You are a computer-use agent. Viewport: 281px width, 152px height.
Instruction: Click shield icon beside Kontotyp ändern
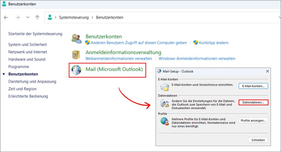(196, 43)
